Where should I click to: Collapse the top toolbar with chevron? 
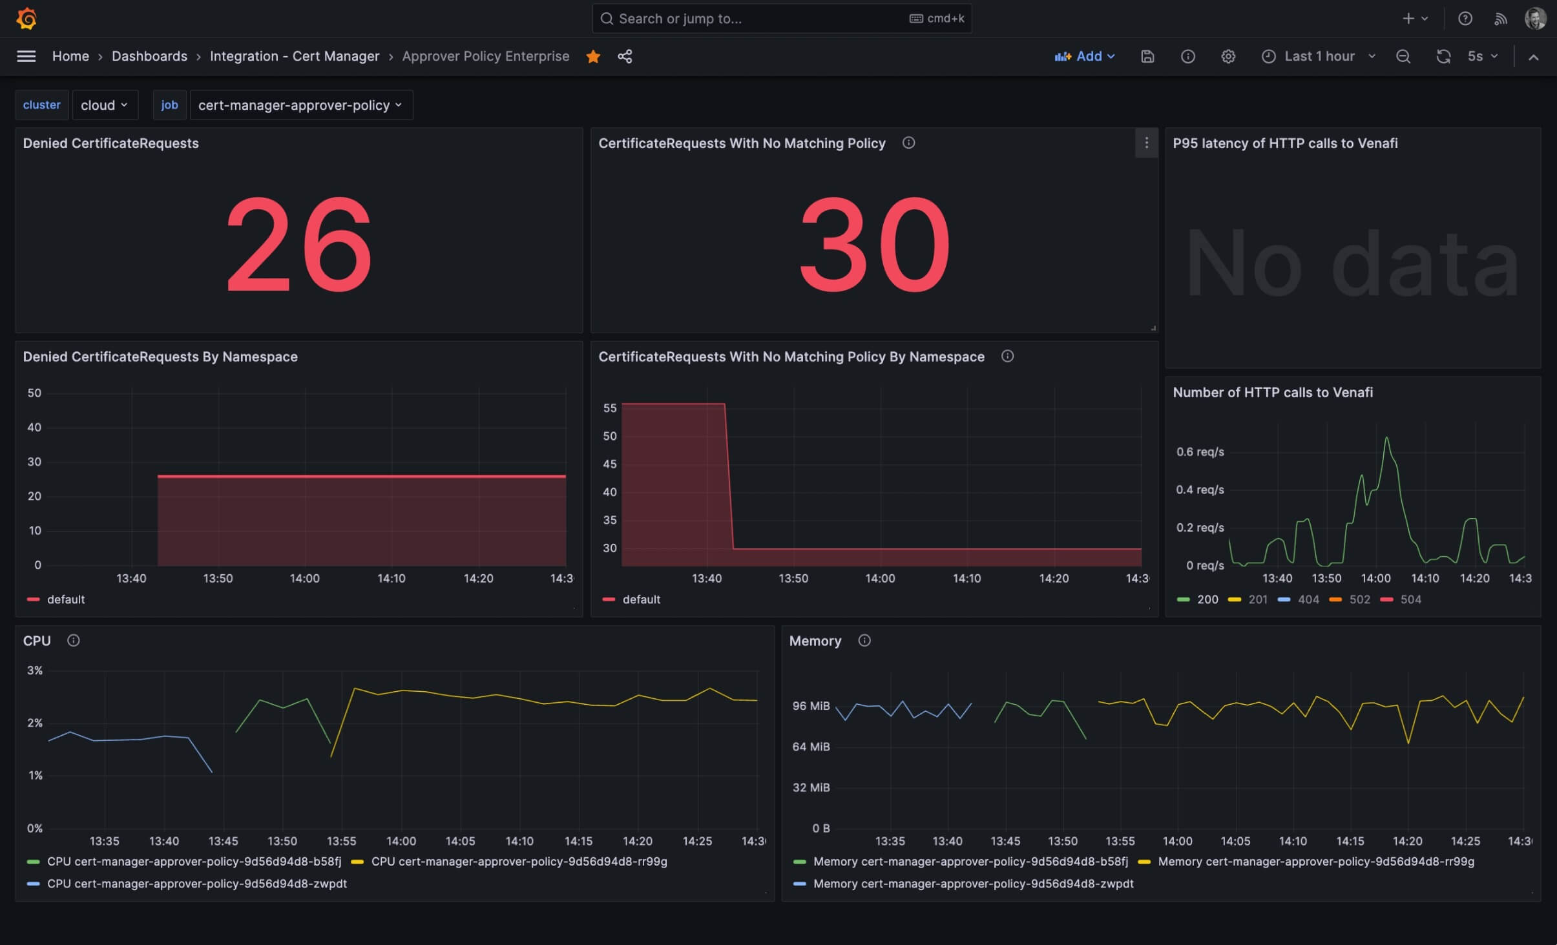[x=1533, y=57]
